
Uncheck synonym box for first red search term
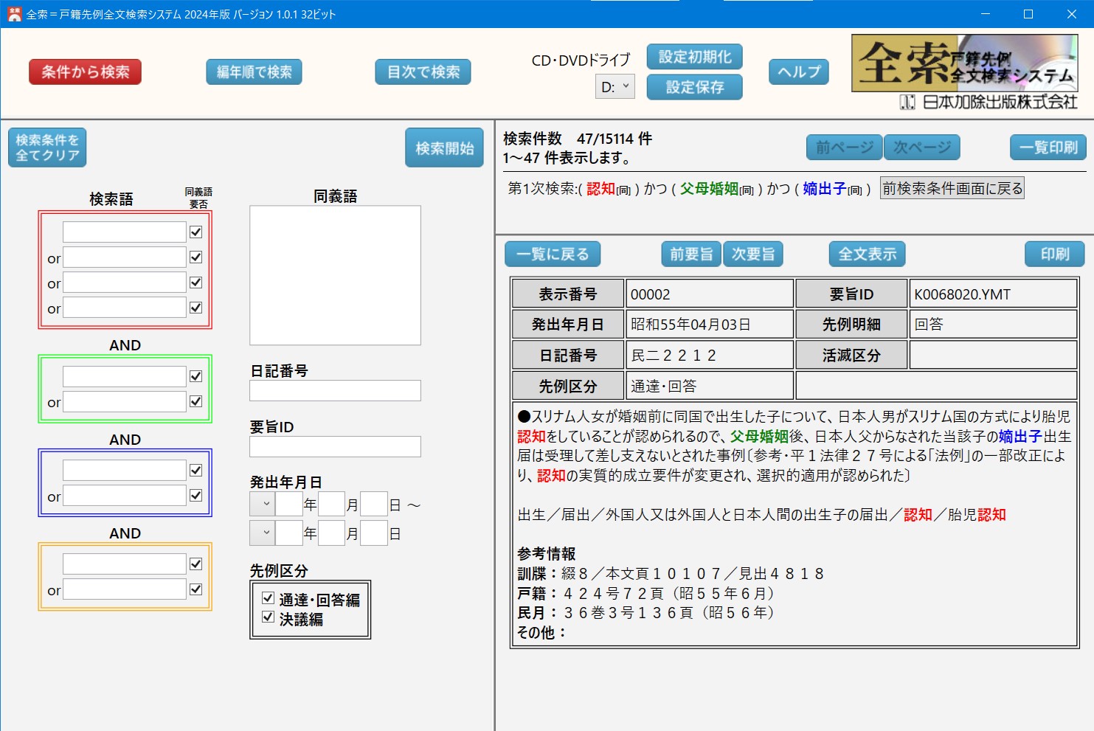(x=196, y=232)
